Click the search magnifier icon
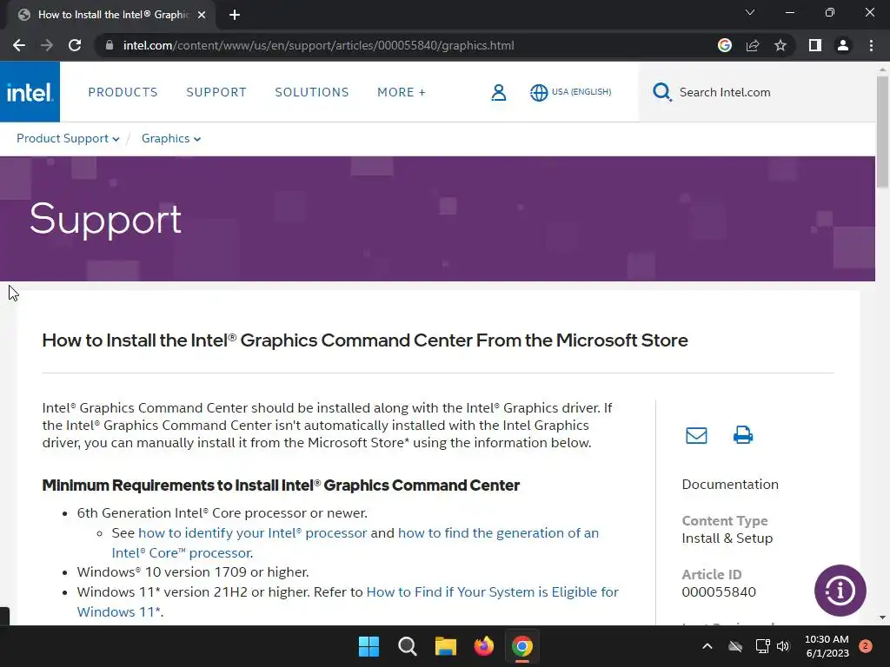890x667 pixels. point(661,92)
